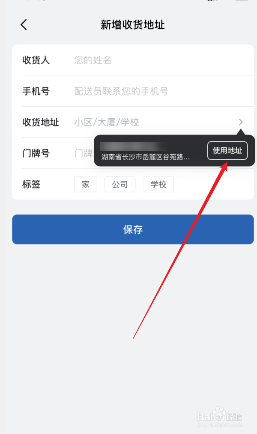Select the 家 tag
Viewport: 257px width, 434px height.
tap(86, 184)
